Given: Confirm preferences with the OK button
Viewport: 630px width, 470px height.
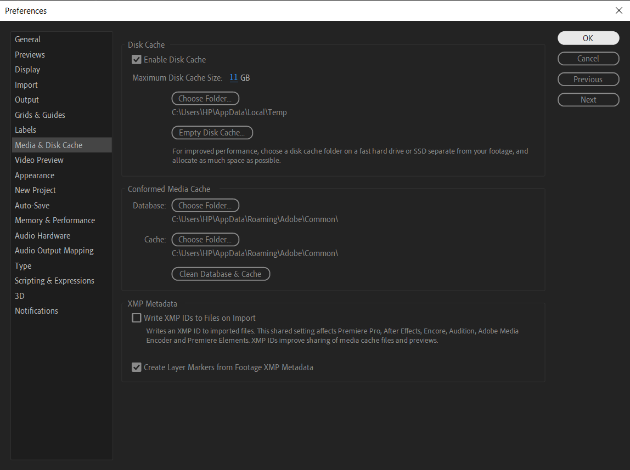Looking at the screenshot, I should [x=588, y=38].
